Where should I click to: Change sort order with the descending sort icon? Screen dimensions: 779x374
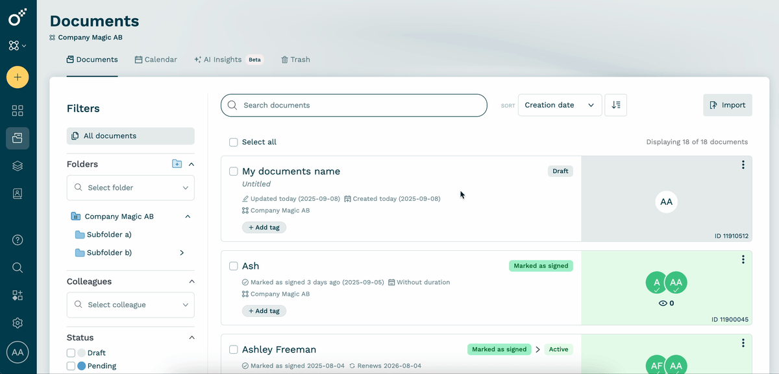tap(615, 104)
